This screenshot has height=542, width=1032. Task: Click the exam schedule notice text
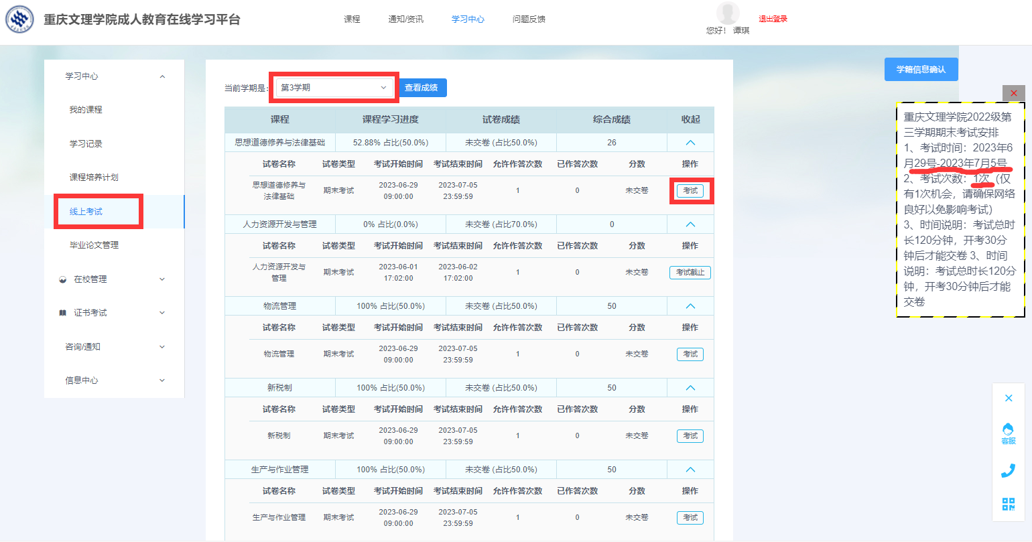(x=960, y=210)
